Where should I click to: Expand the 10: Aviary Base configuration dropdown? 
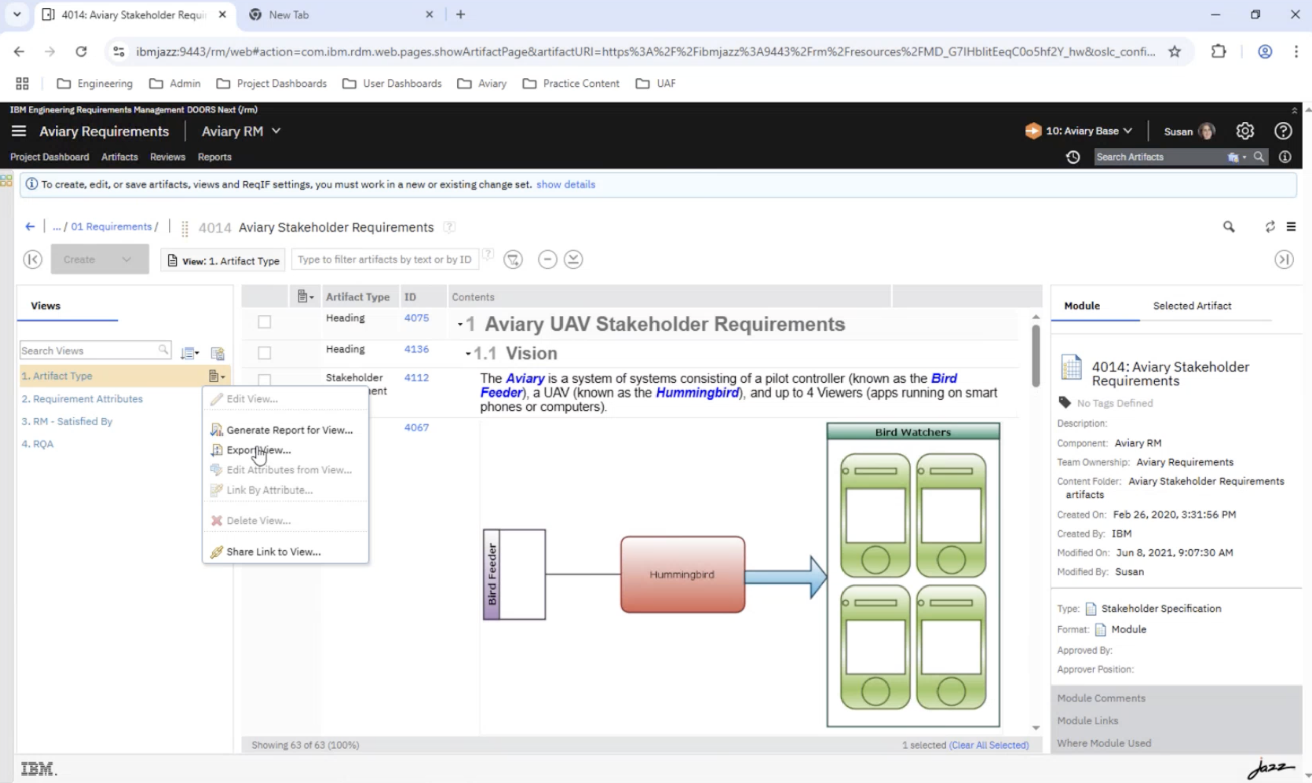point(1082,131)
